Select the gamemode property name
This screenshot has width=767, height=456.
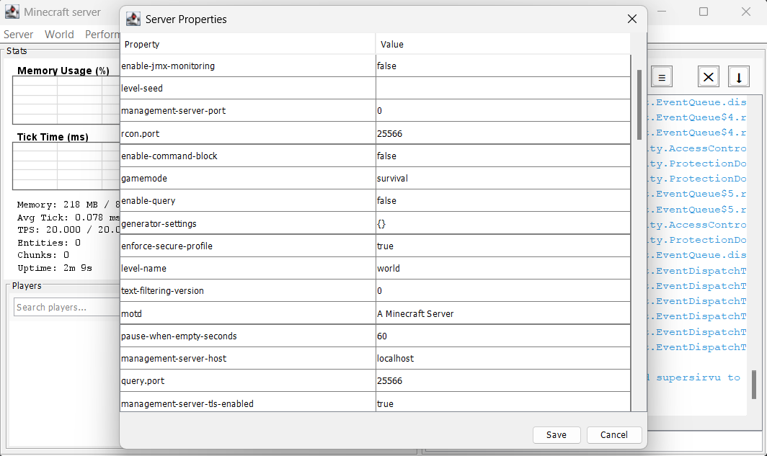coord(247,179)
